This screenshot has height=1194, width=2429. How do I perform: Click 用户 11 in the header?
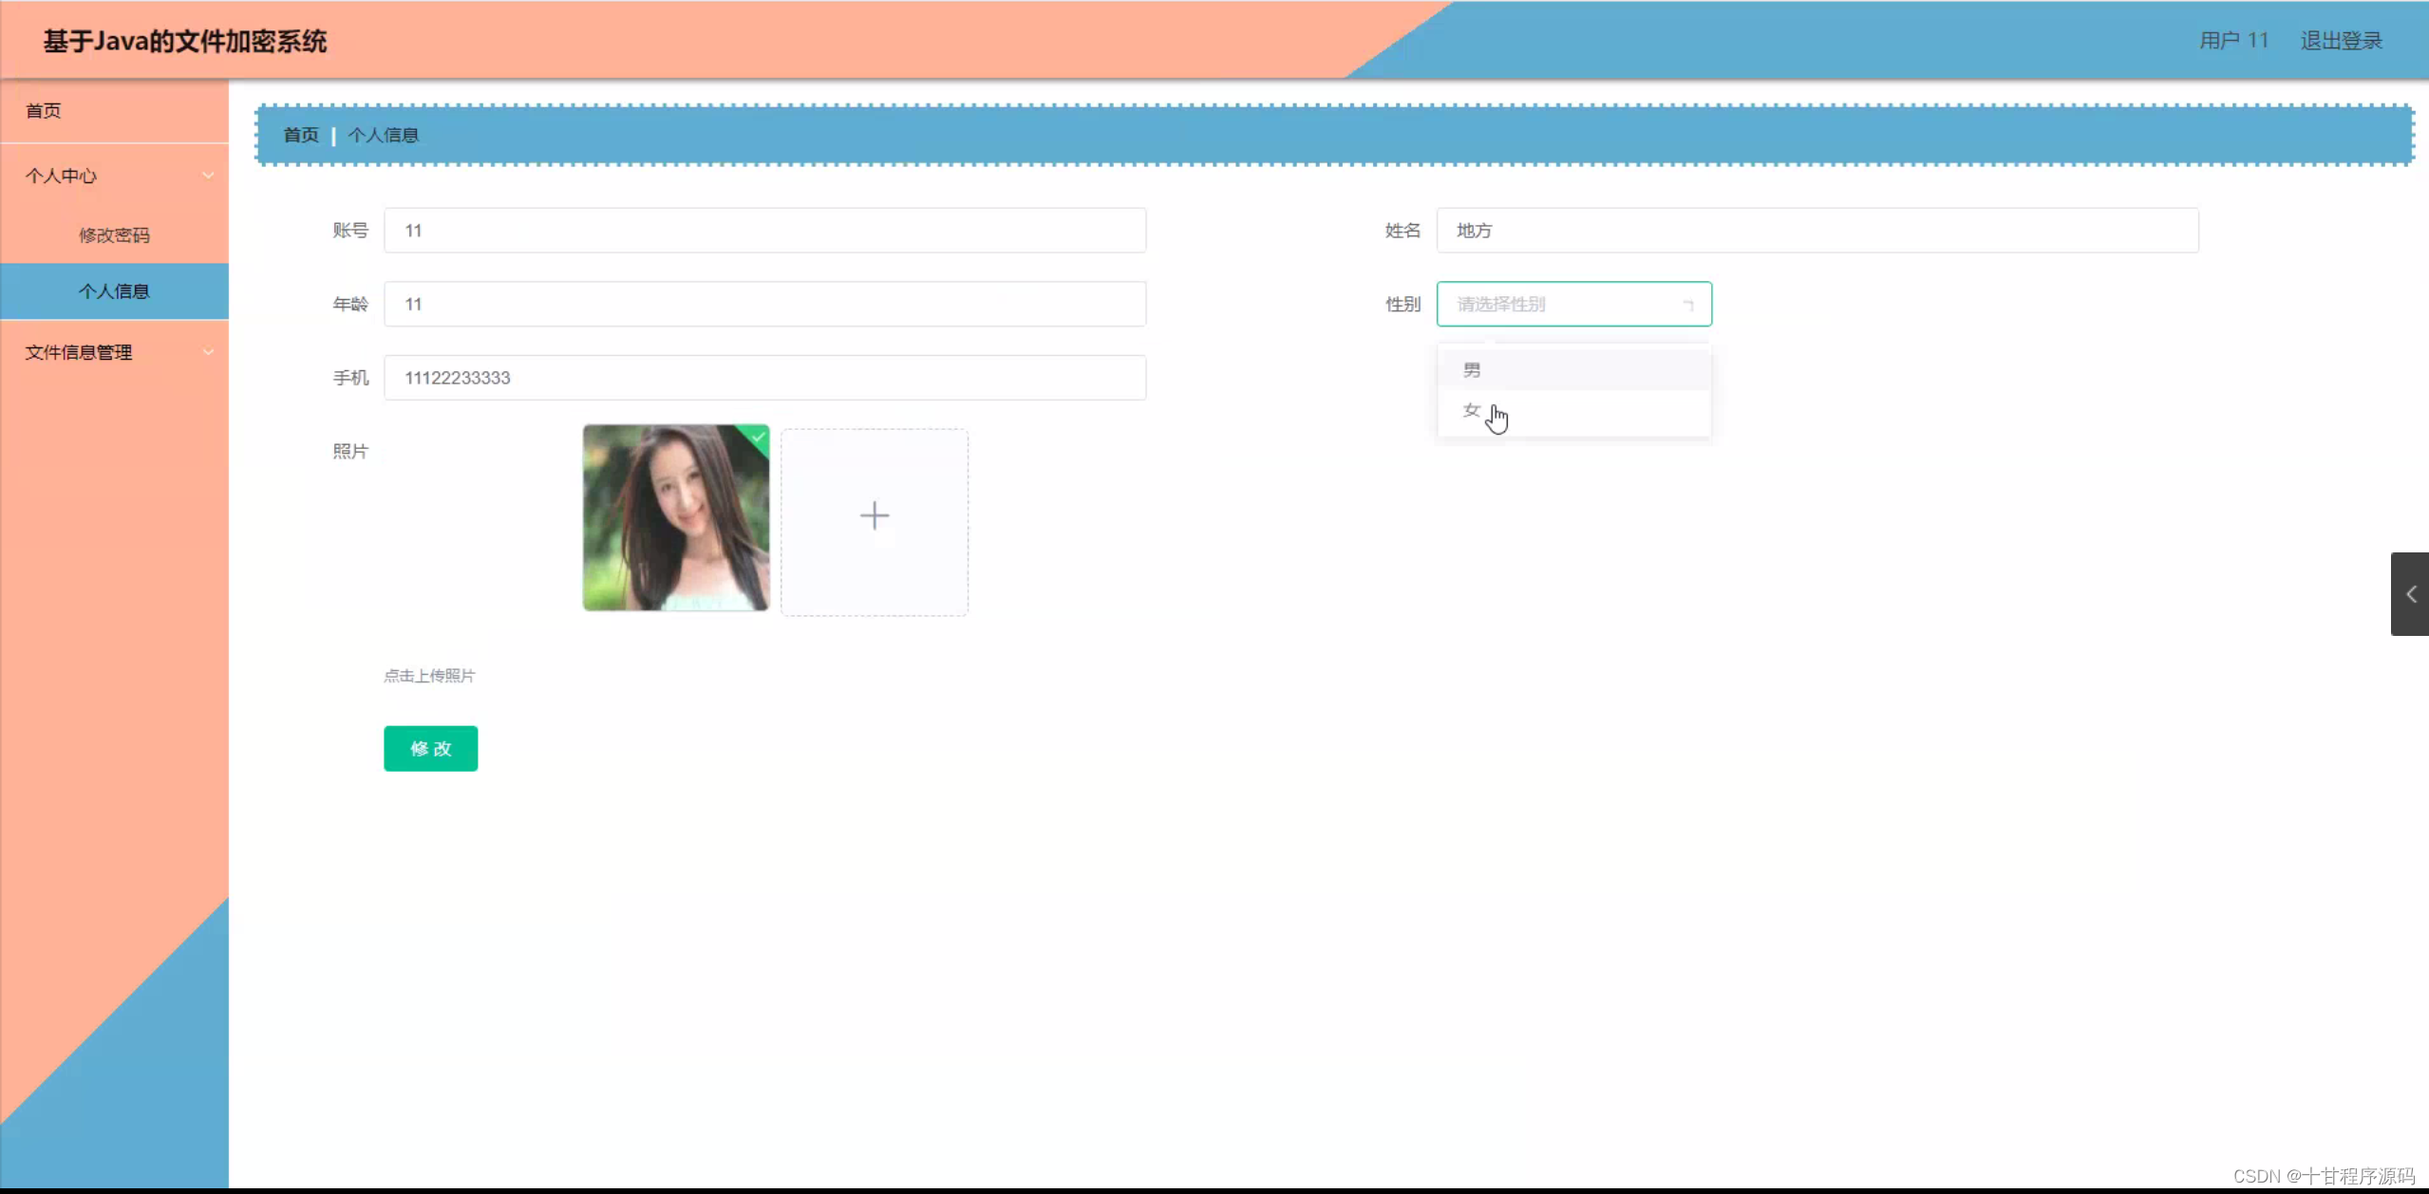2233,41
